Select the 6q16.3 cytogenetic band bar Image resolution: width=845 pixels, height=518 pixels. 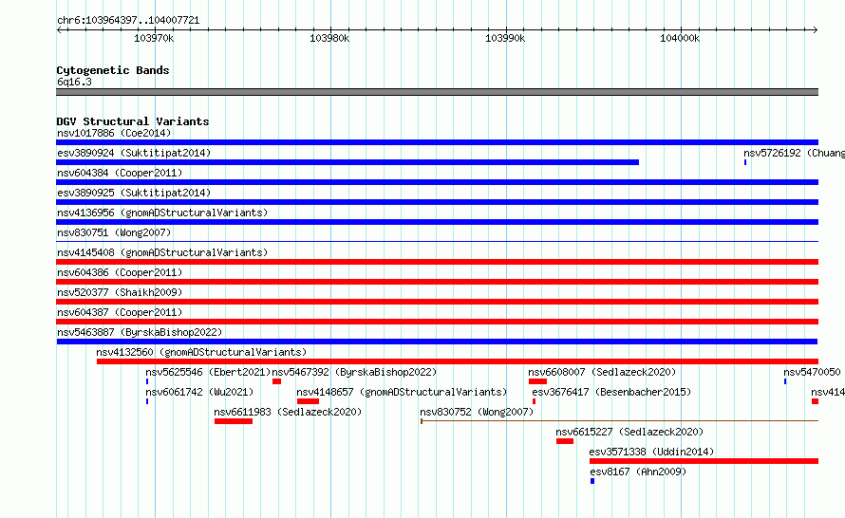click(437, 92)
